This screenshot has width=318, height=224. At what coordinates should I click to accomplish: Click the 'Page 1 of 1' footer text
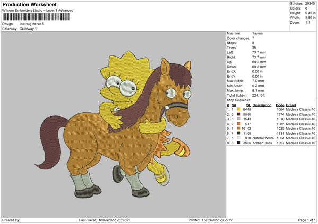307,220
